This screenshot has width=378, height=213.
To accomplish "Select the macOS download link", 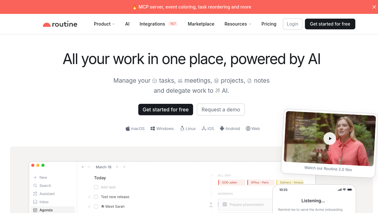I will 135,128.
